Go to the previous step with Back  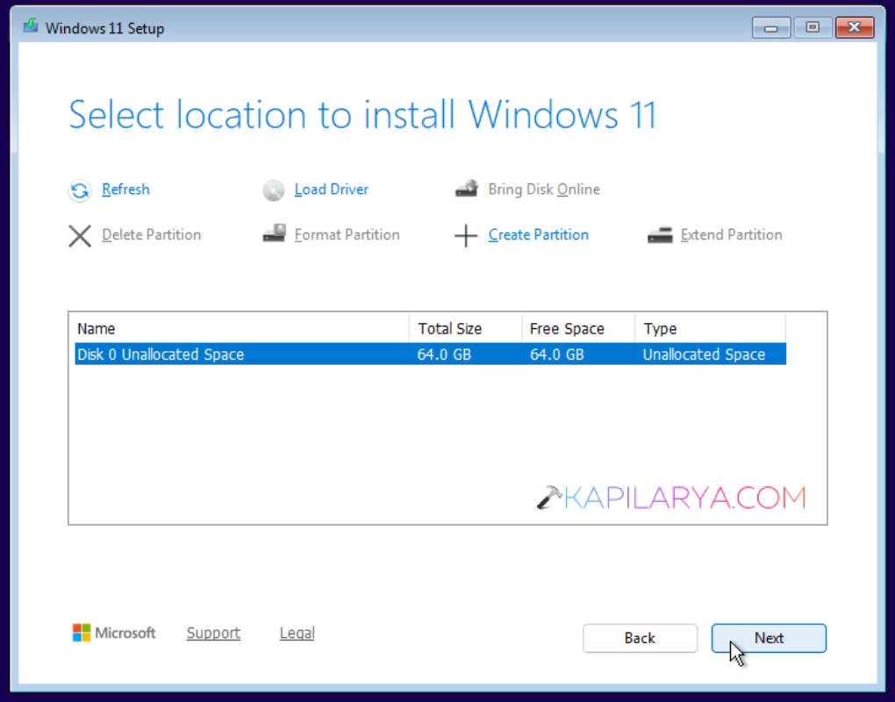[640, 638]
